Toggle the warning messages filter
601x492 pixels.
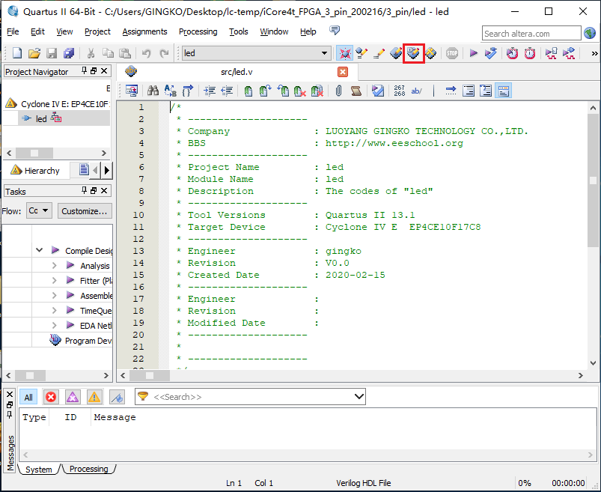pos(94,397)
